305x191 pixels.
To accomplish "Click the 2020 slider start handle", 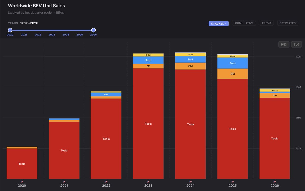I will 10,30.
